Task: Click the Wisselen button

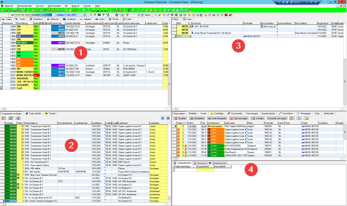Action: point(257,118)
